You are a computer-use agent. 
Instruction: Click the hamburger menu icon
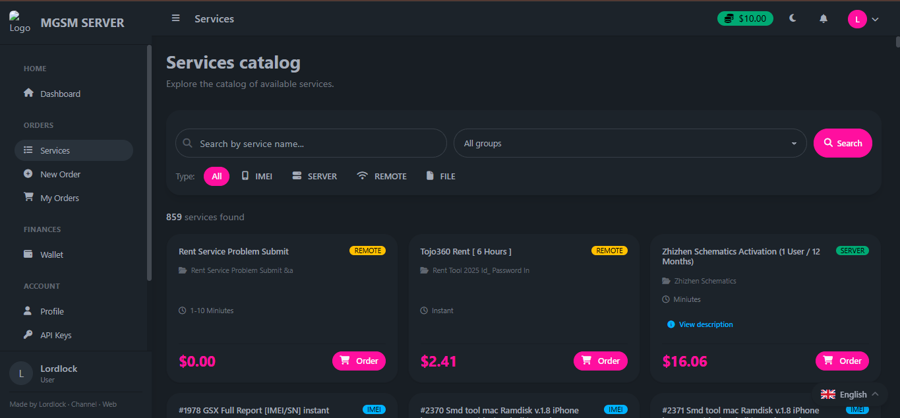tap(175, 18)
